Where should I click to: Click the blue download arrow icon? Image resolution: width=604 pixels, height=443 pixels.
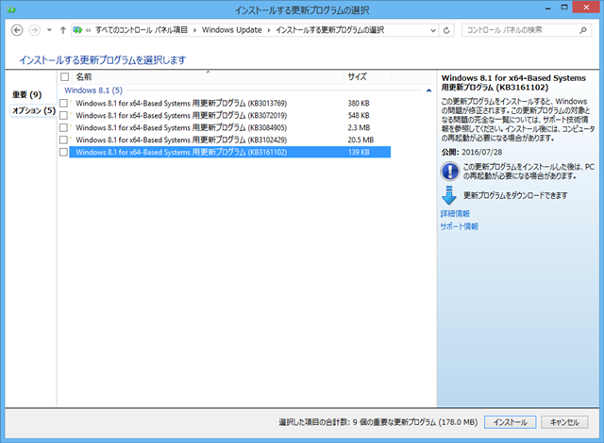tap(449, 195)
